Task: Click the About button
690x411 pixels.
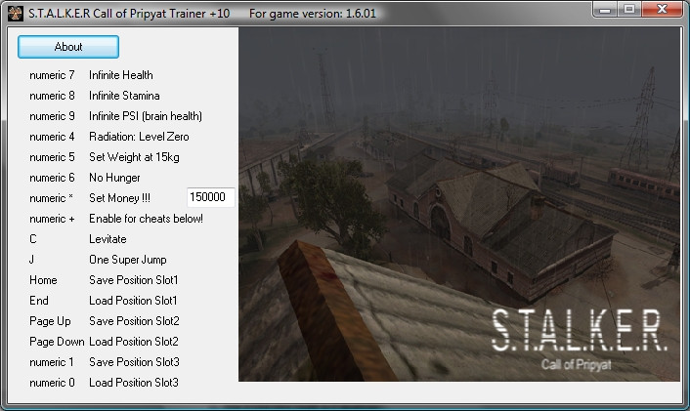Action: [68, 47]
